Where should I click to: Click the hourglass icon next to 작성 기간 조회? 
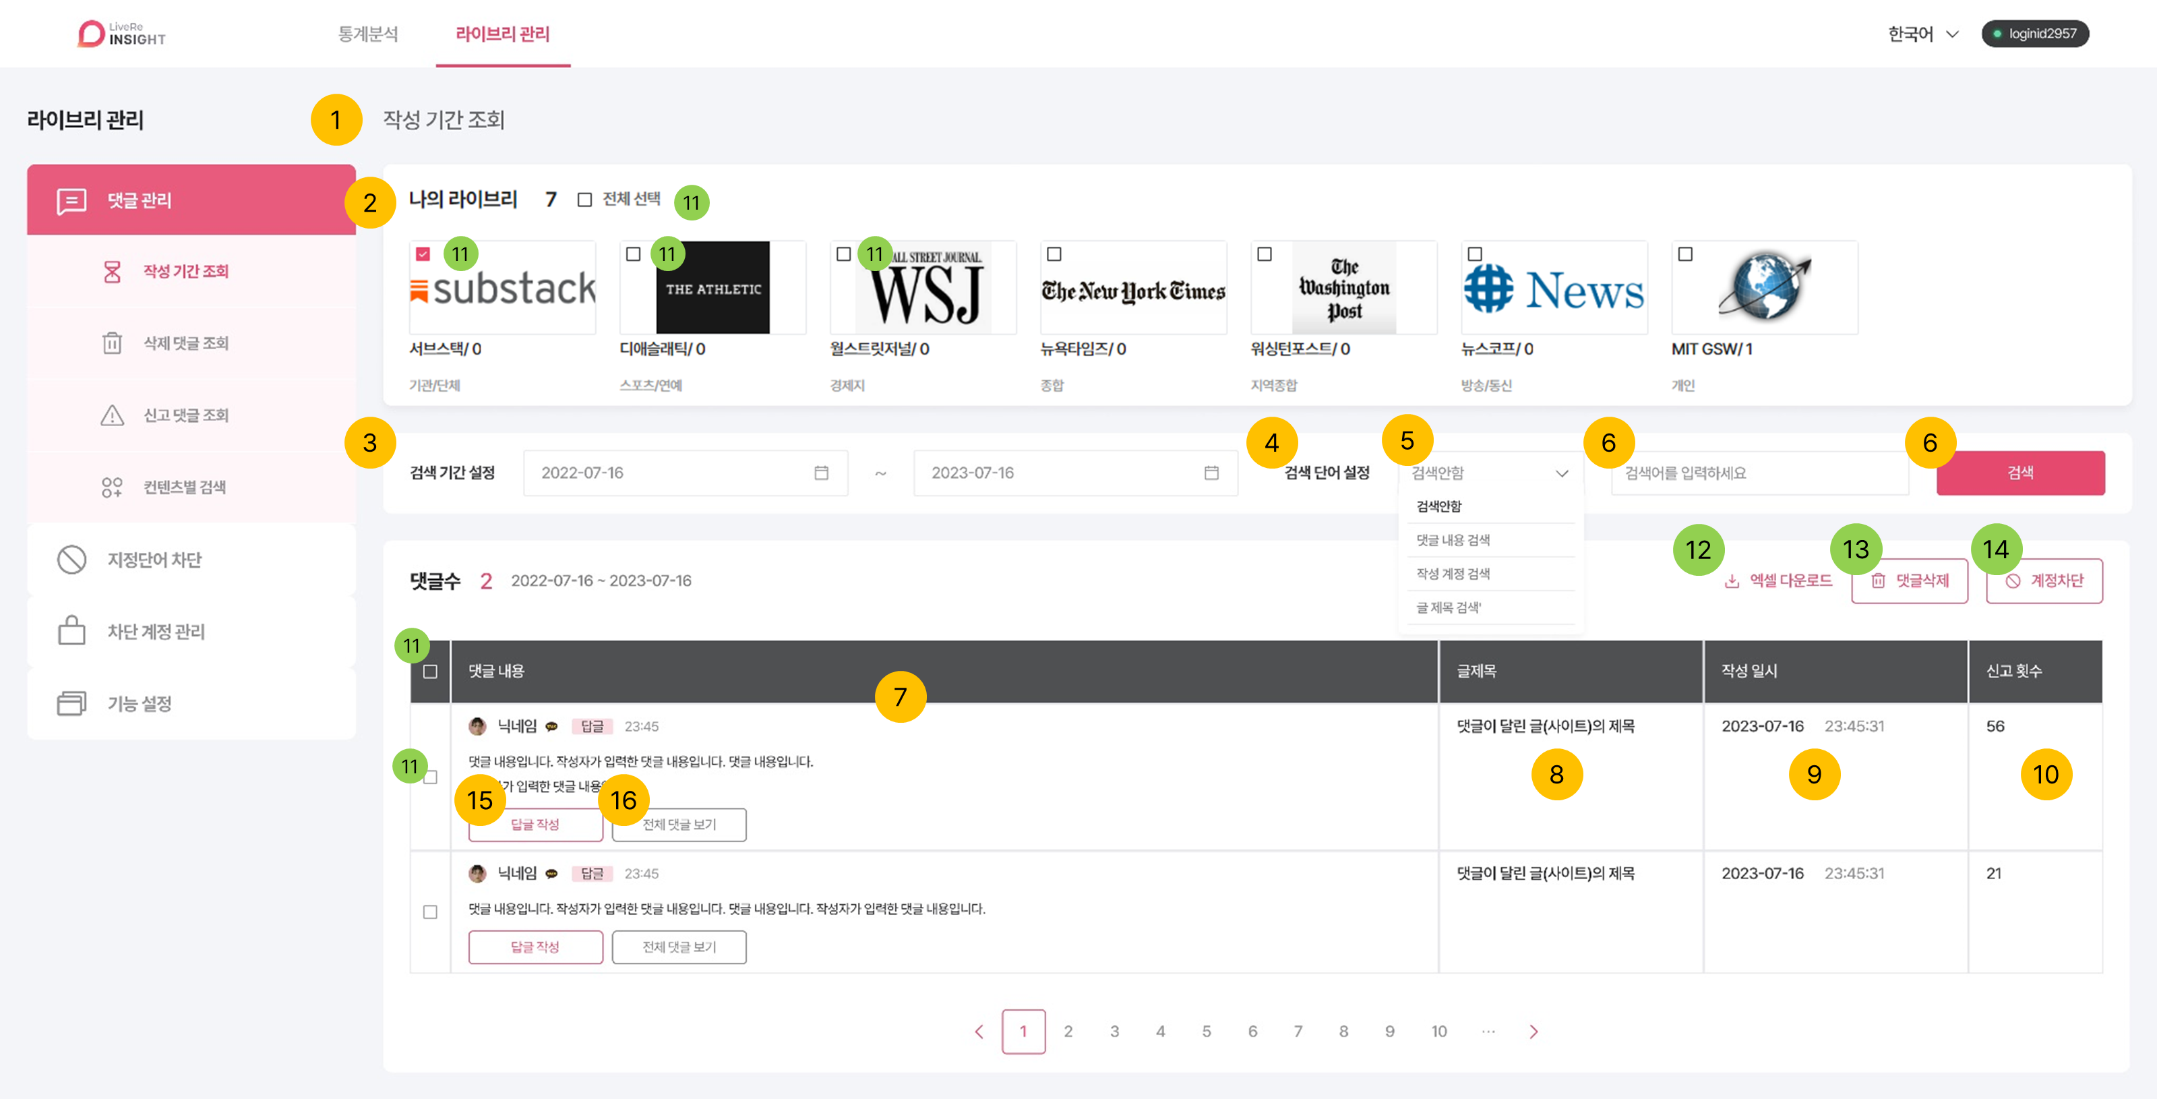[112, 272]
